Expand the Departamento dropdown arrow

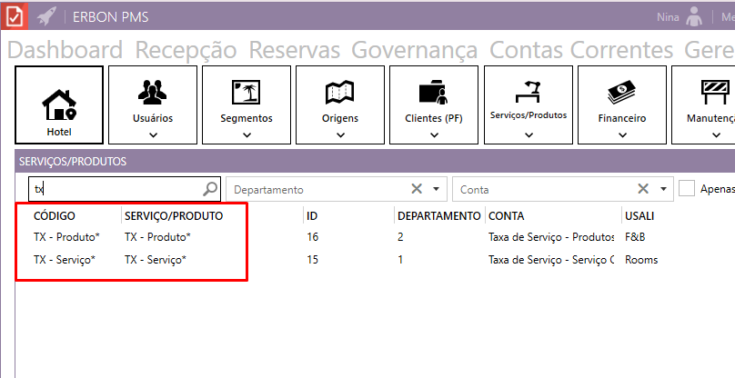click(x=437, y=189)
